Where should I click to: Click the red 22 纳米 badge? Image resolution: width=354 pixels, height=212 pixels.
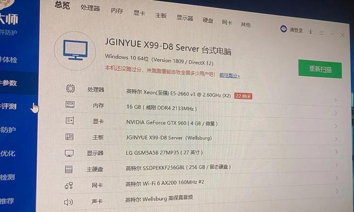tap(243, 96)
